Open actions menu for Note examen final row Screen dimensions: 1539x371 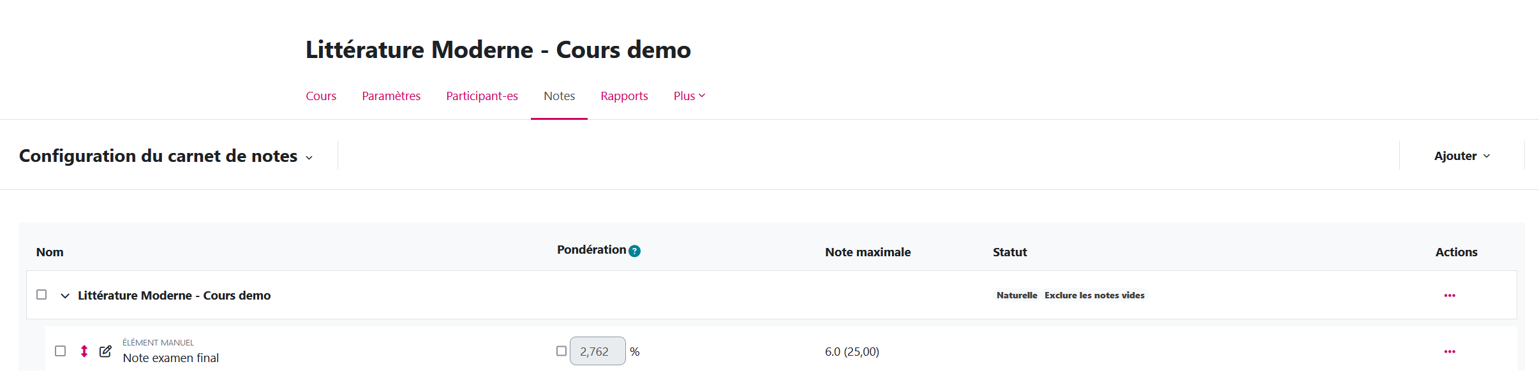1449,351
